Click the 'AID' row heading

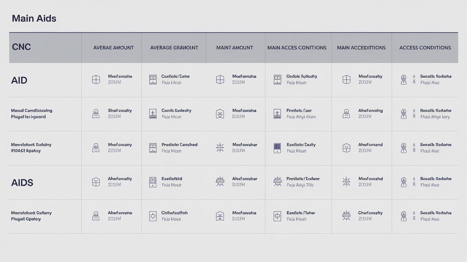[19, 80]
